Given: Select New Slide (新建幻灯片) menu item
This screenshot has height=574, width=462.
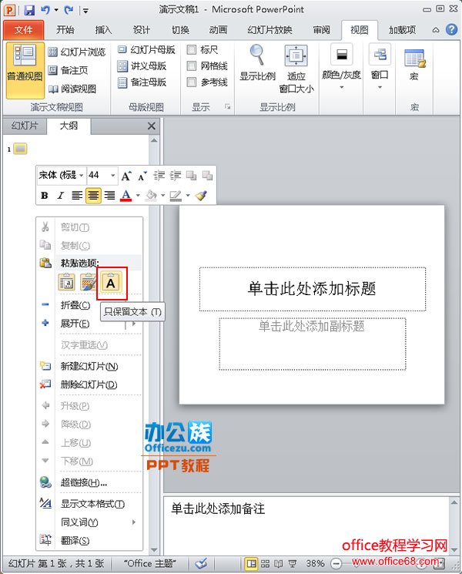Looking at the screenshot, I should tap(89, 366).
